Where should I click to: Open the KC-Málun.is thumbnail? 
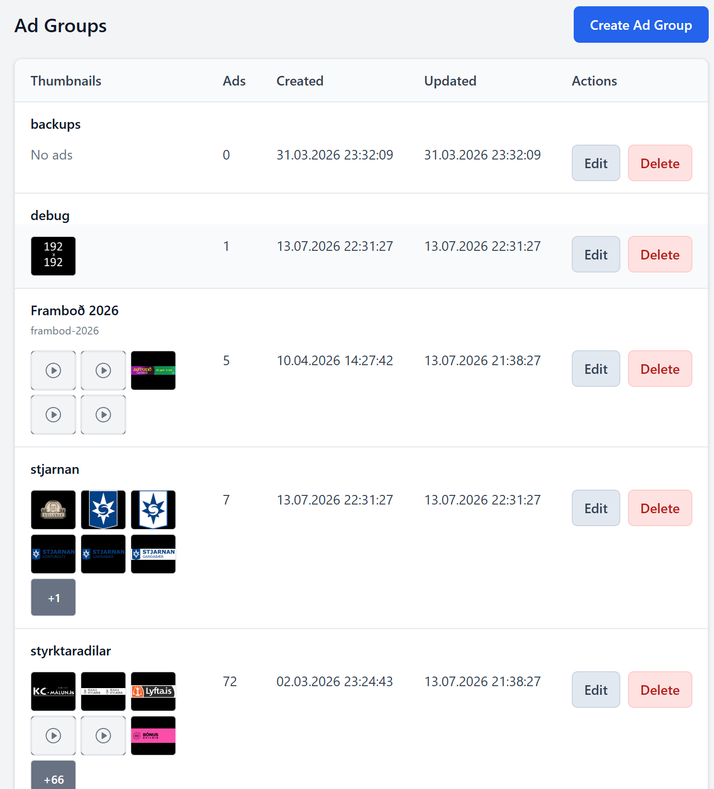(x=53, y=691)
